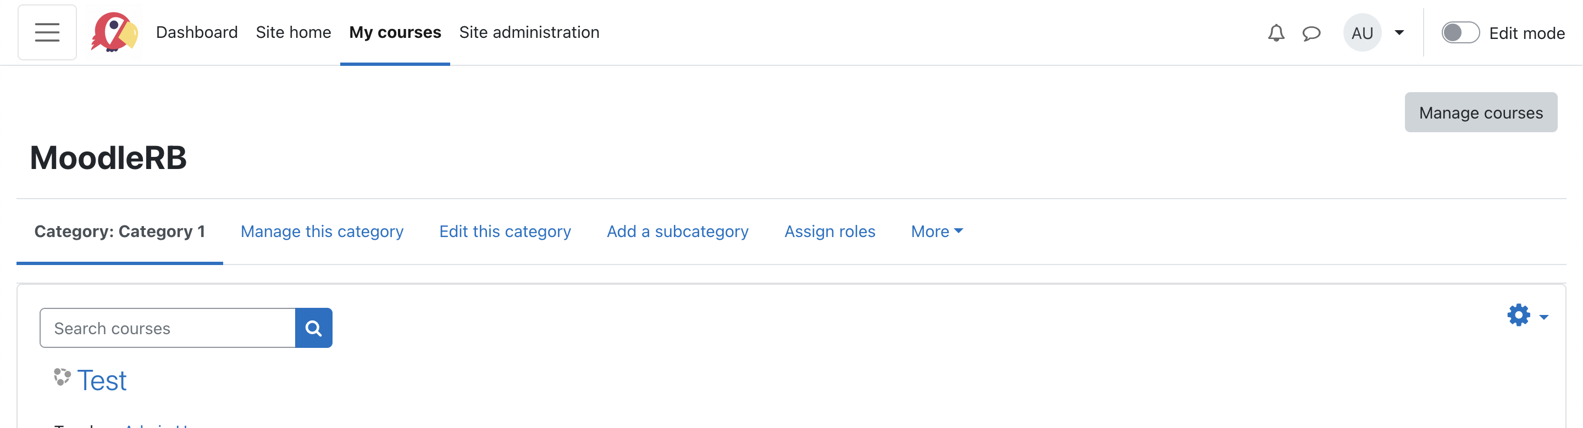Focus the Search courses field
1583x428 pixels.
tap(168, 328)
